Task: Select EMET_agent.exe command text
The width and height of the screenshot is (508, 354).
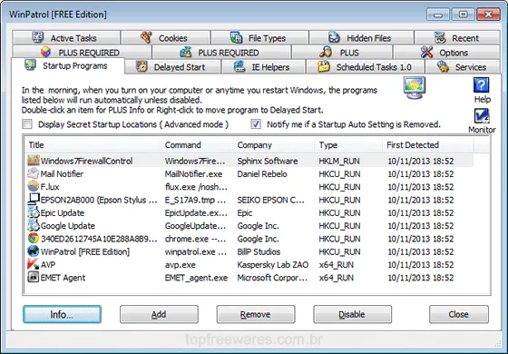Action: (x=196, y=278)
